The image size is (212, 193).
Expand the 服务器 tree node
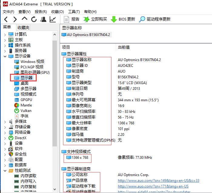point(5,51)
